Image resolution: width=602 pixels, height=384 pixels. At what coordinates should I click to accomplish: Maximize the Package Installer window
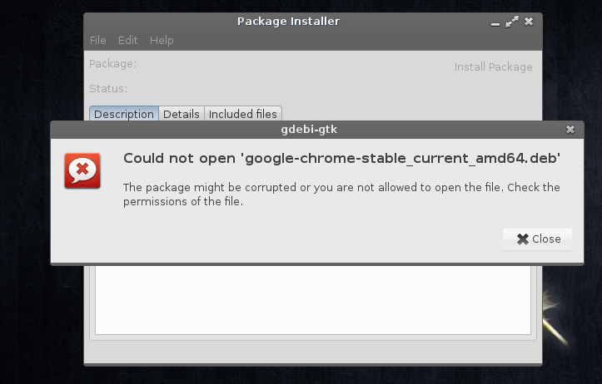(x=512, y=22)
